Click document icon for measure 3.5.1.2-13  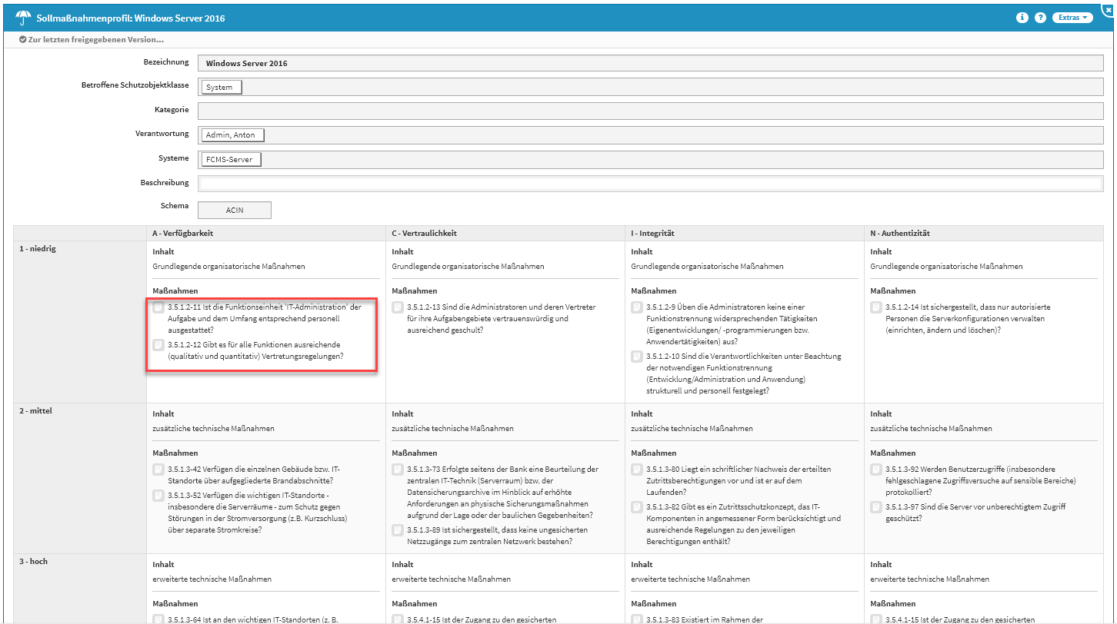tap(397, 307)
